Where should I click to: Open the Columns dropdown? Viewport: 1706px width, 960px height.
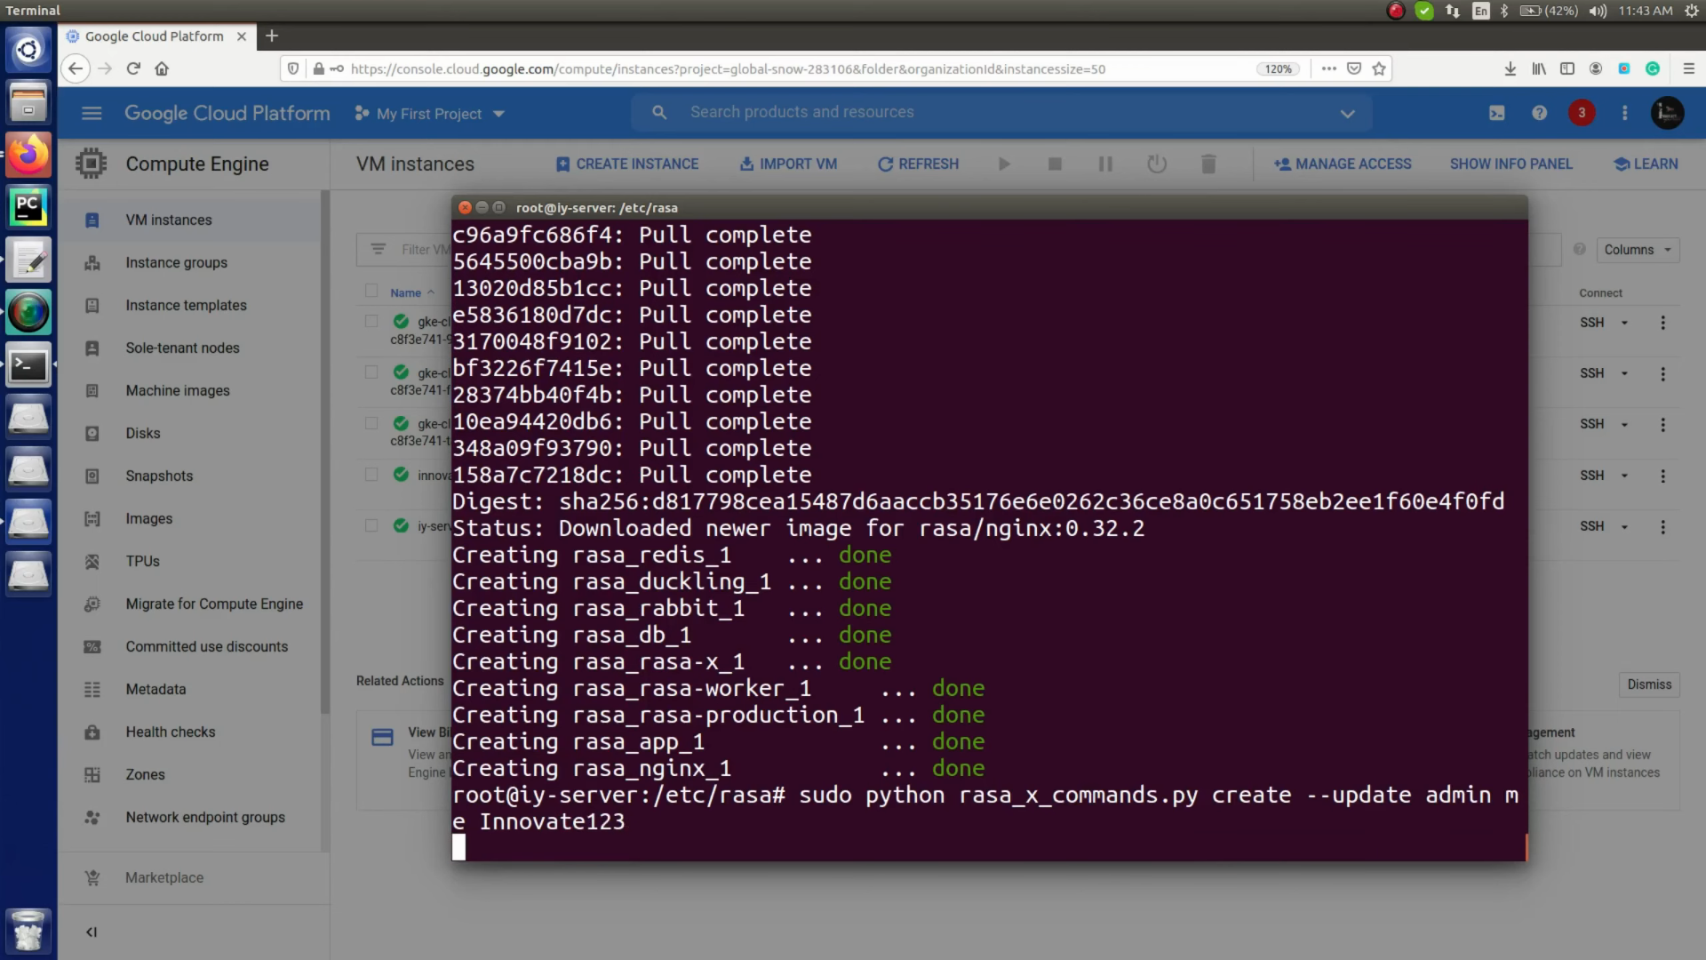point(1636,250)
